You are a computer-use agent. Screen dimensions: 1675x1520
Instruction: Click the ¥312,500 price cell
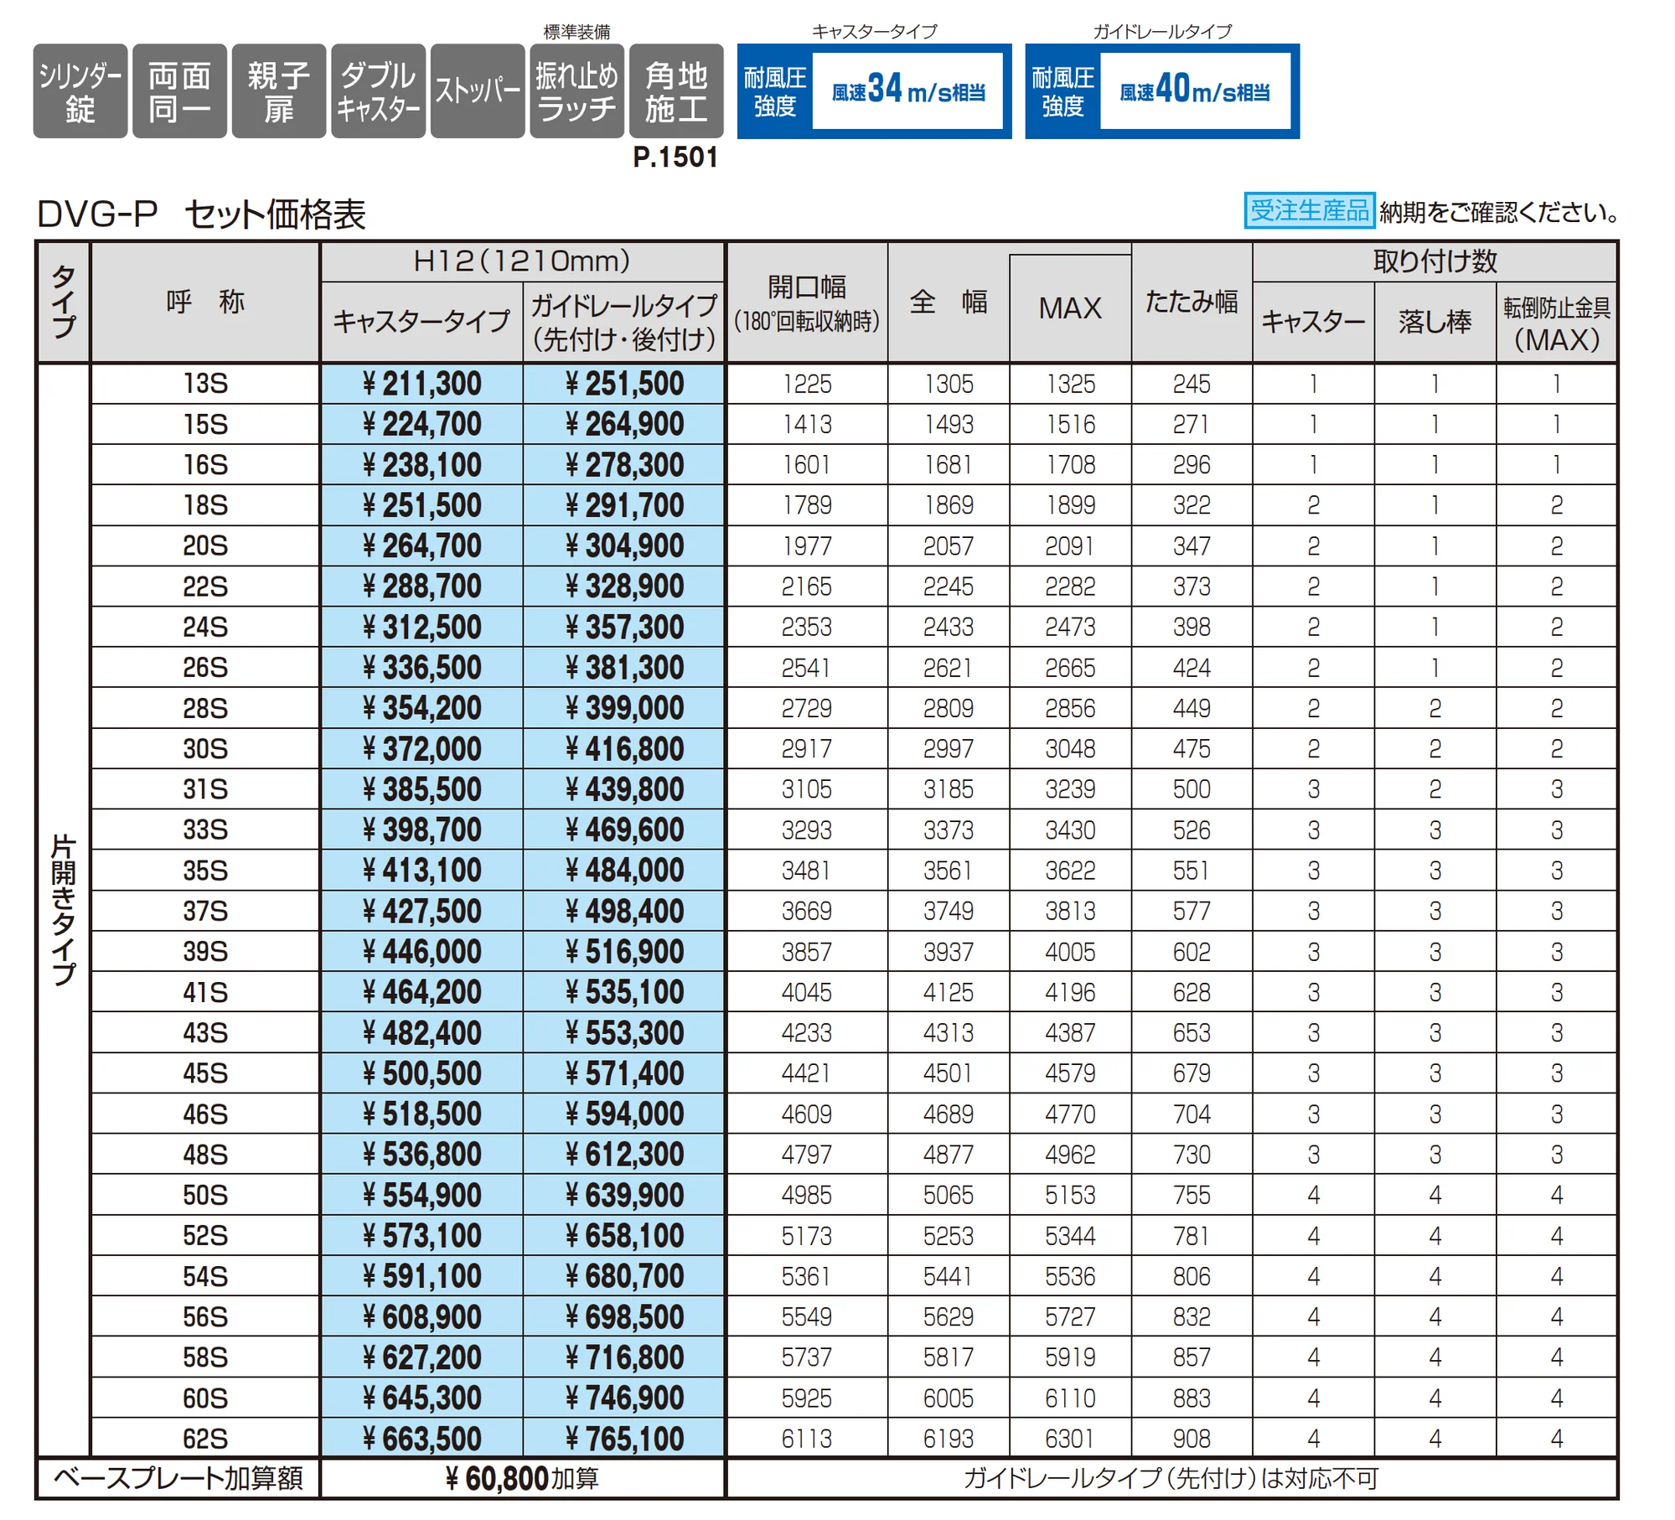pos(421,627)
